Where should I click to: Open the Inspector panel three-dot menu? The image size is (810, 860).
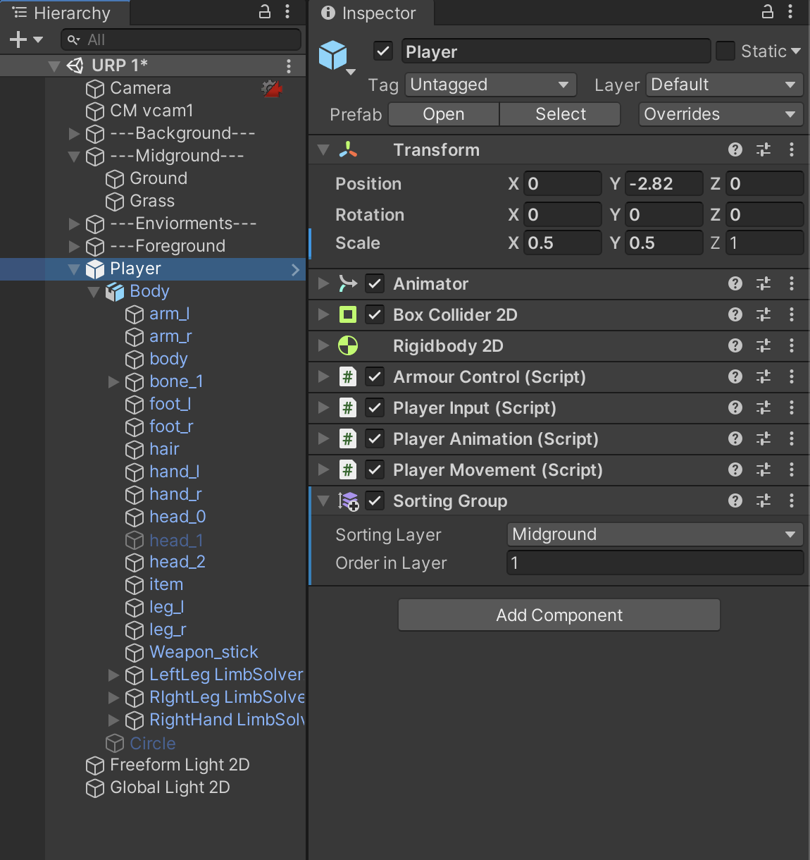[x=790, y=11]
